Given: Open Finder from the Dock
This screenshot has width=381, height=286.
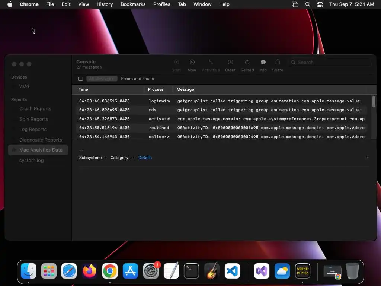Looking at the screenshot, I should [28, 271].
